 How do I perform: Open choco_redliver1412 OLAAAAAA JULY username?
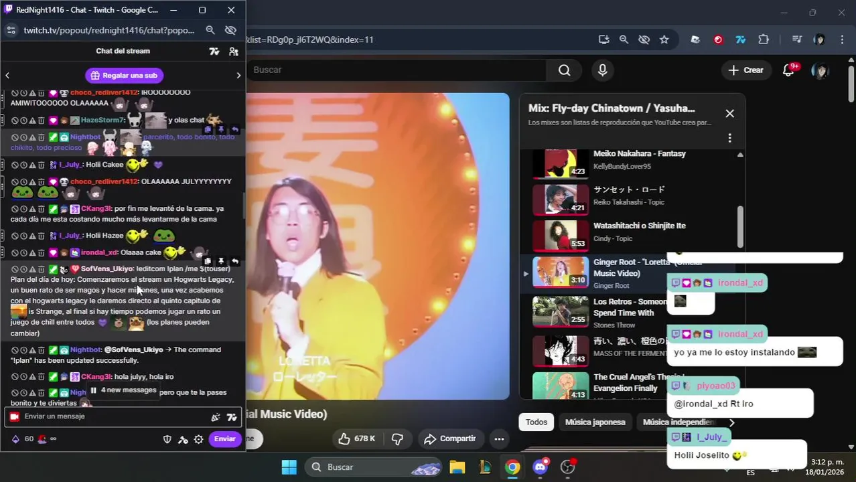[x=104, y=181]
